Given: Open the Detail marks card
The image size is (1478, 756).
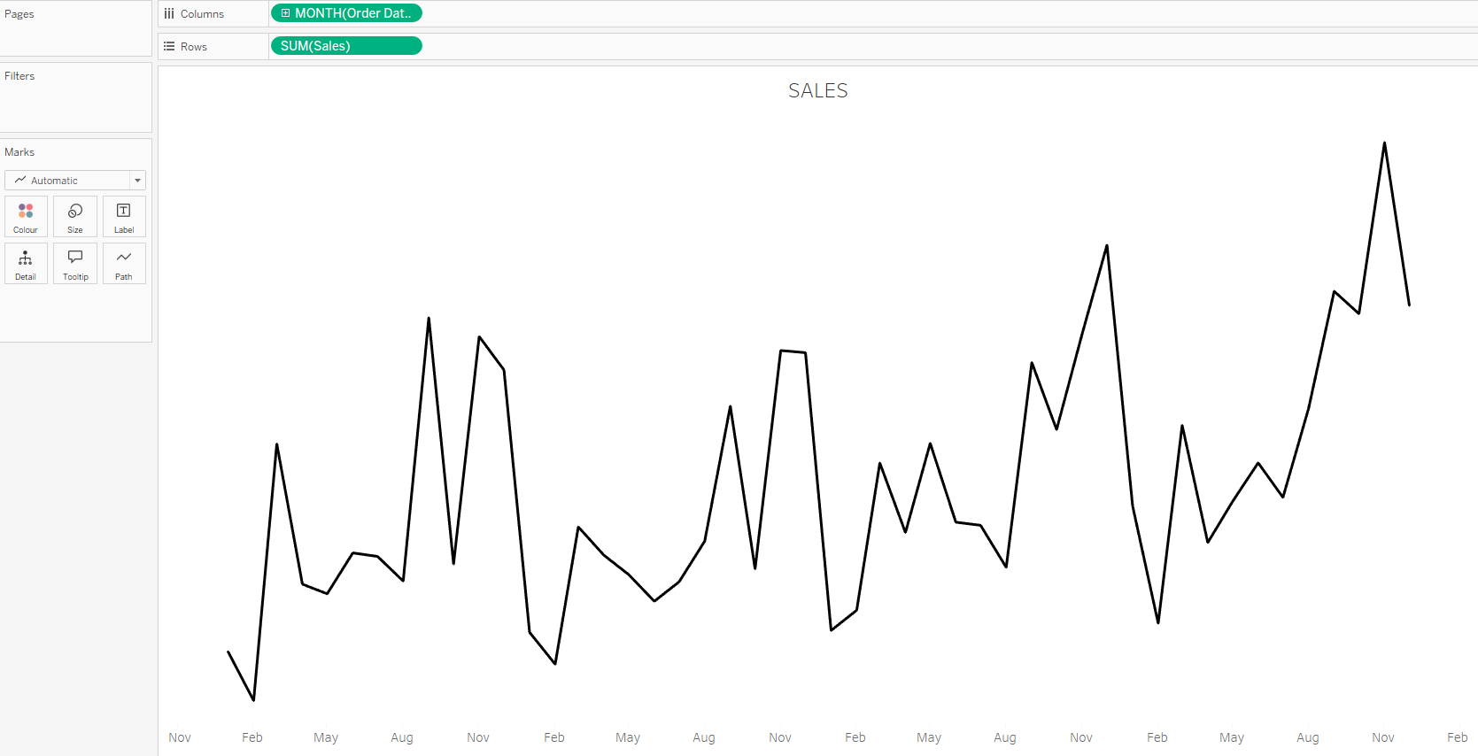Looking at the screenshot, I should coord(26,264).
